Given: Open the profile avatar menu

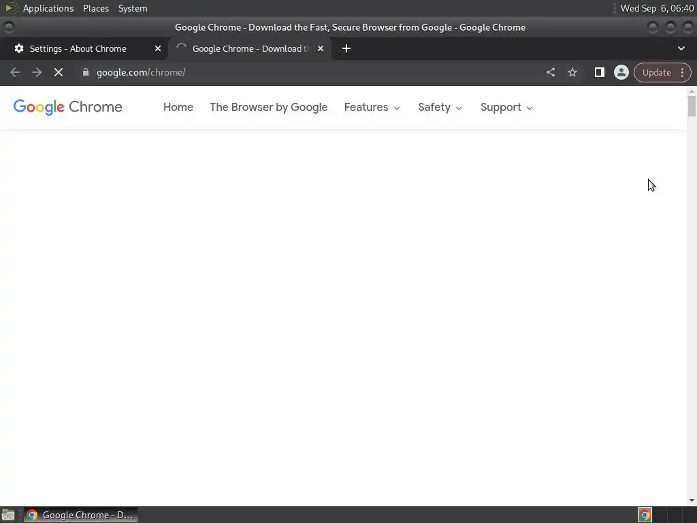Looking at the screenshot, I should [621, 72].
